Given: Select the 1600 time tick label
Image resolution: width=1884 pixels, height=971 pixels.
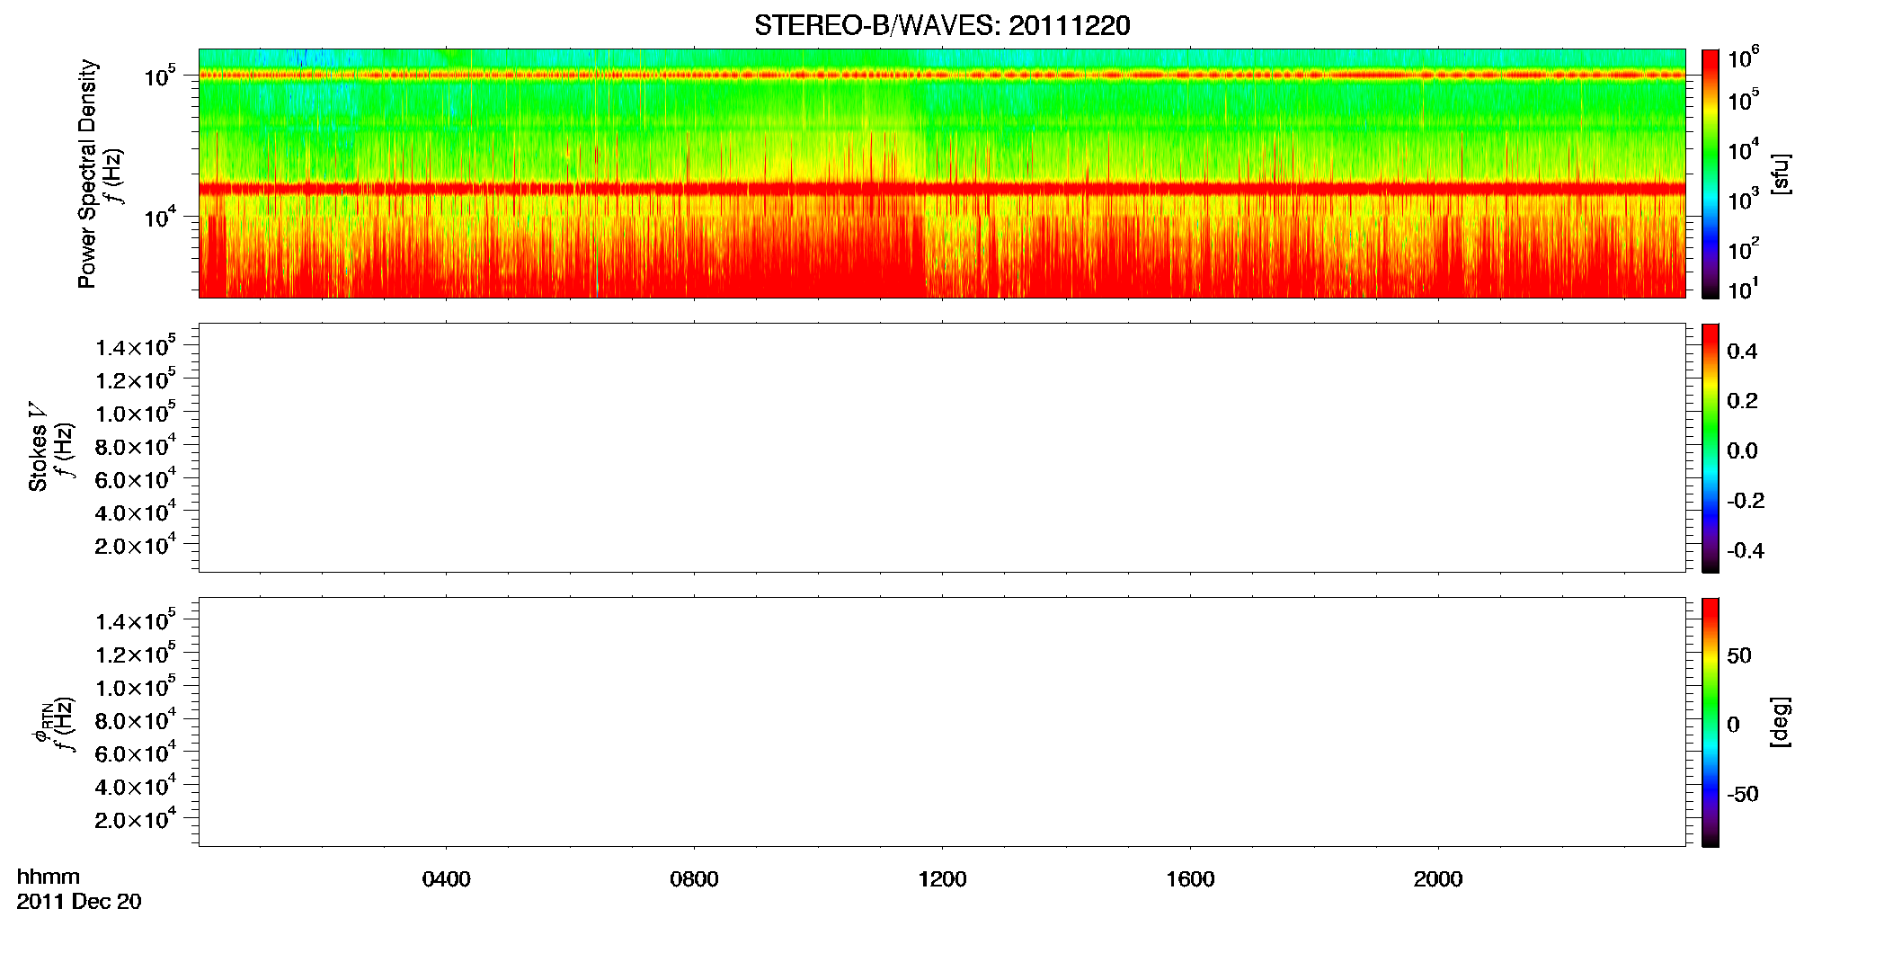Looking at the screenshot, I should 1190,879.
